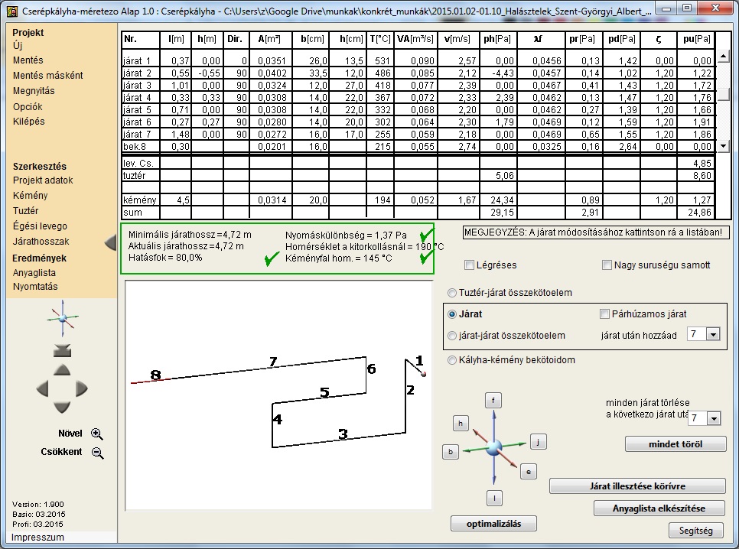Click the Növel zoom-in magnifier icon

click(x=97, y=434)
